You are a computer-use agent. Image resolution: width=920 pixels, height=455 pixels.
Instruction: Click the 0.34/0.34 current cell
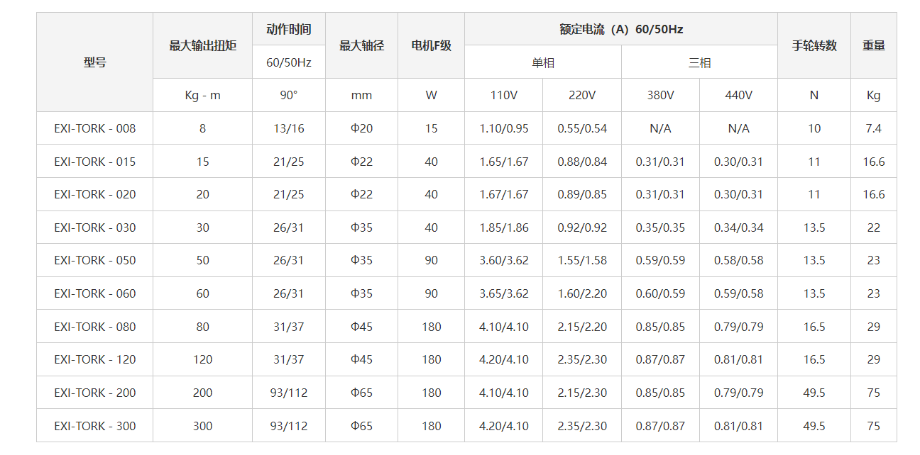738,227
